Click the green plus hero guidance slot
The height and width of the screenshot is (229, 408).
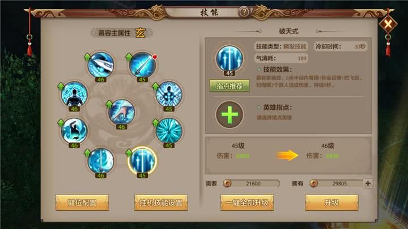229,114
